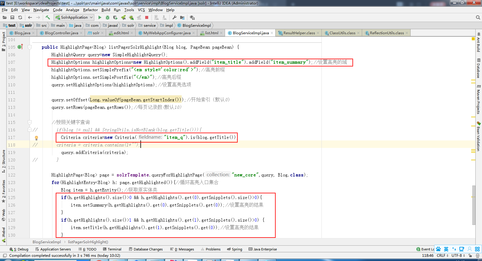This screenshot has width=482, height=261.
Task: Toggle the 7: Structure tool window
Action: pyautogui.click(x=3, y=161)
